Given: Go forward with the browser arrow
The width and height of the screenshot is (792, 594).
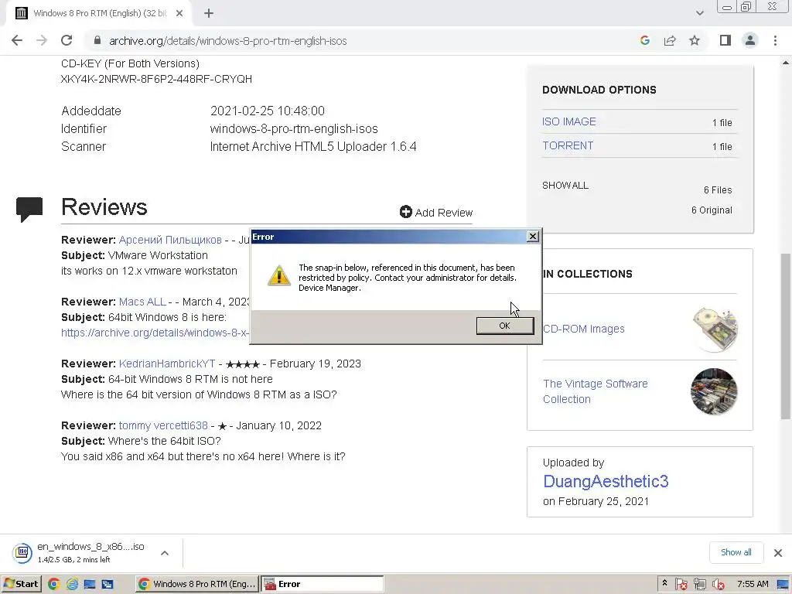Looking at the screenshot, I should tap(42, 40).
